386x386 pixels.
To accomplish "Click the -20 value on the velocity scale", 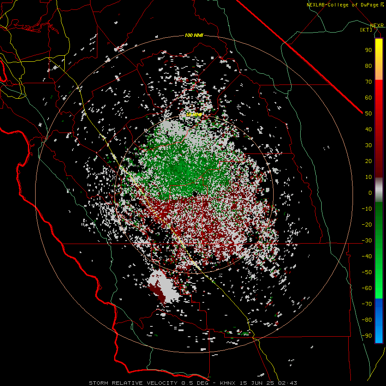I will point(367,225).
